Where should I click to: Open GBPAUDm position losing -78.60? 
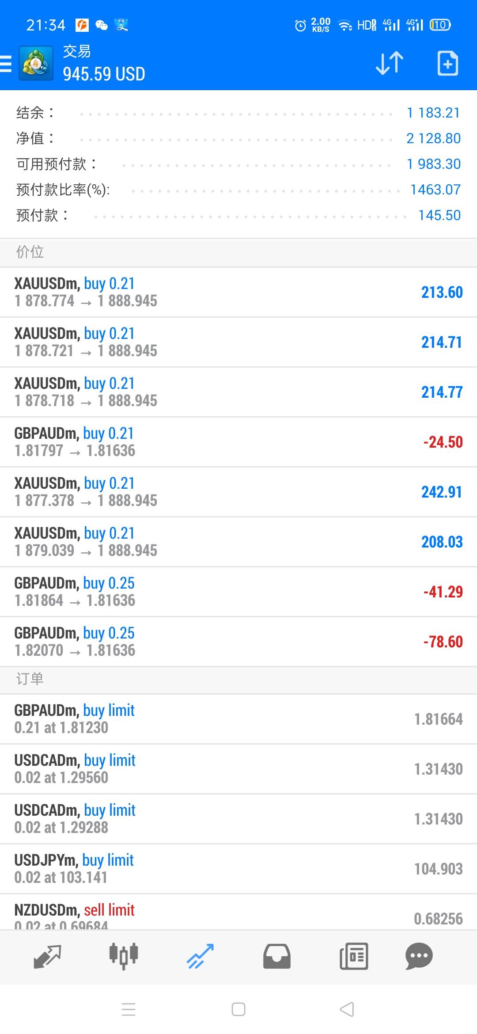point(238,642)
